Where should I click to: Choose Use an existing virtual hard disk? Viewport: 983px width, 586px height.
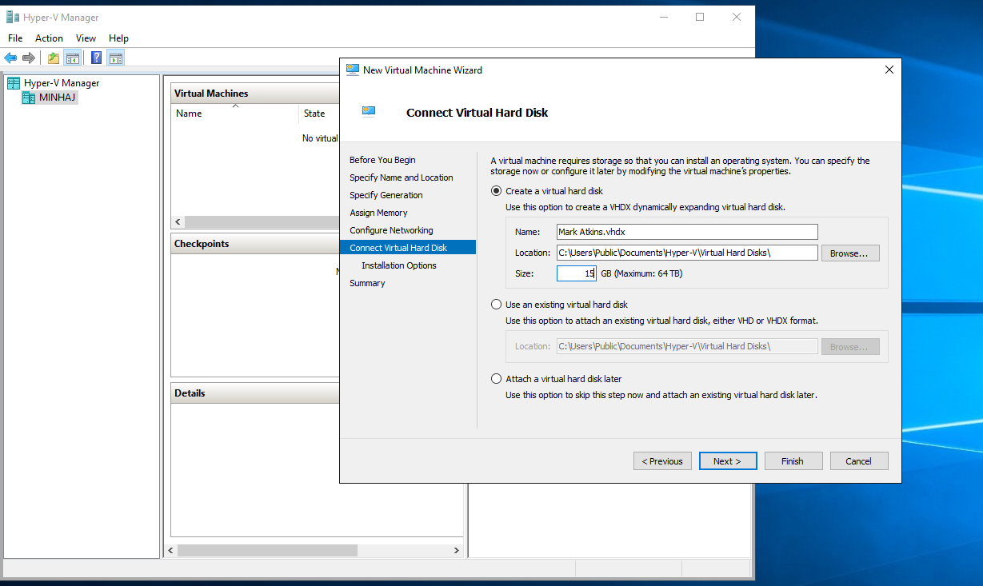click(497, 305)
